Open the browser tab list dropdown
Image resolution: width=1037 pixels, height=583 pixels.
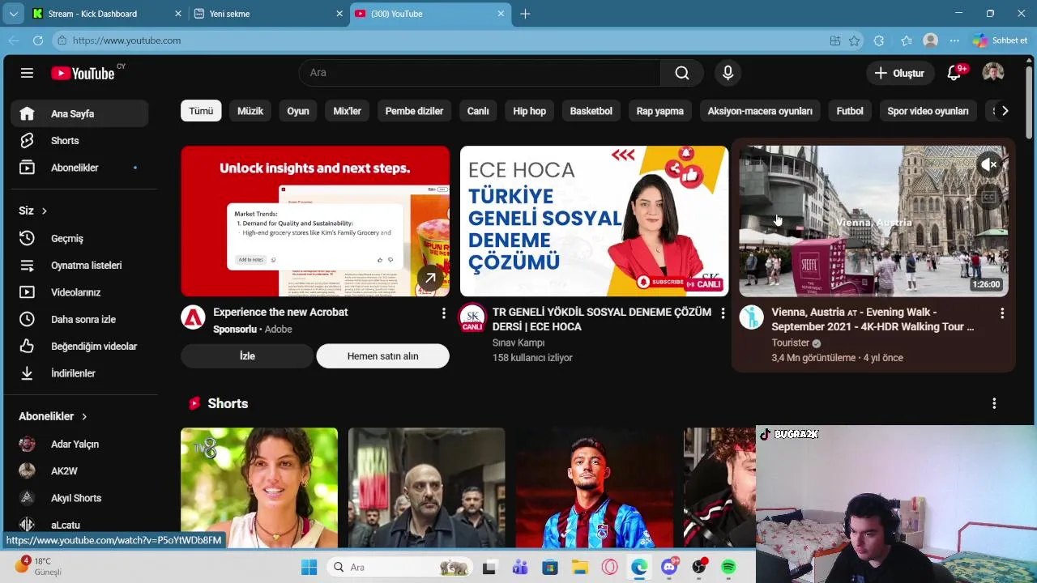(13, 14)
